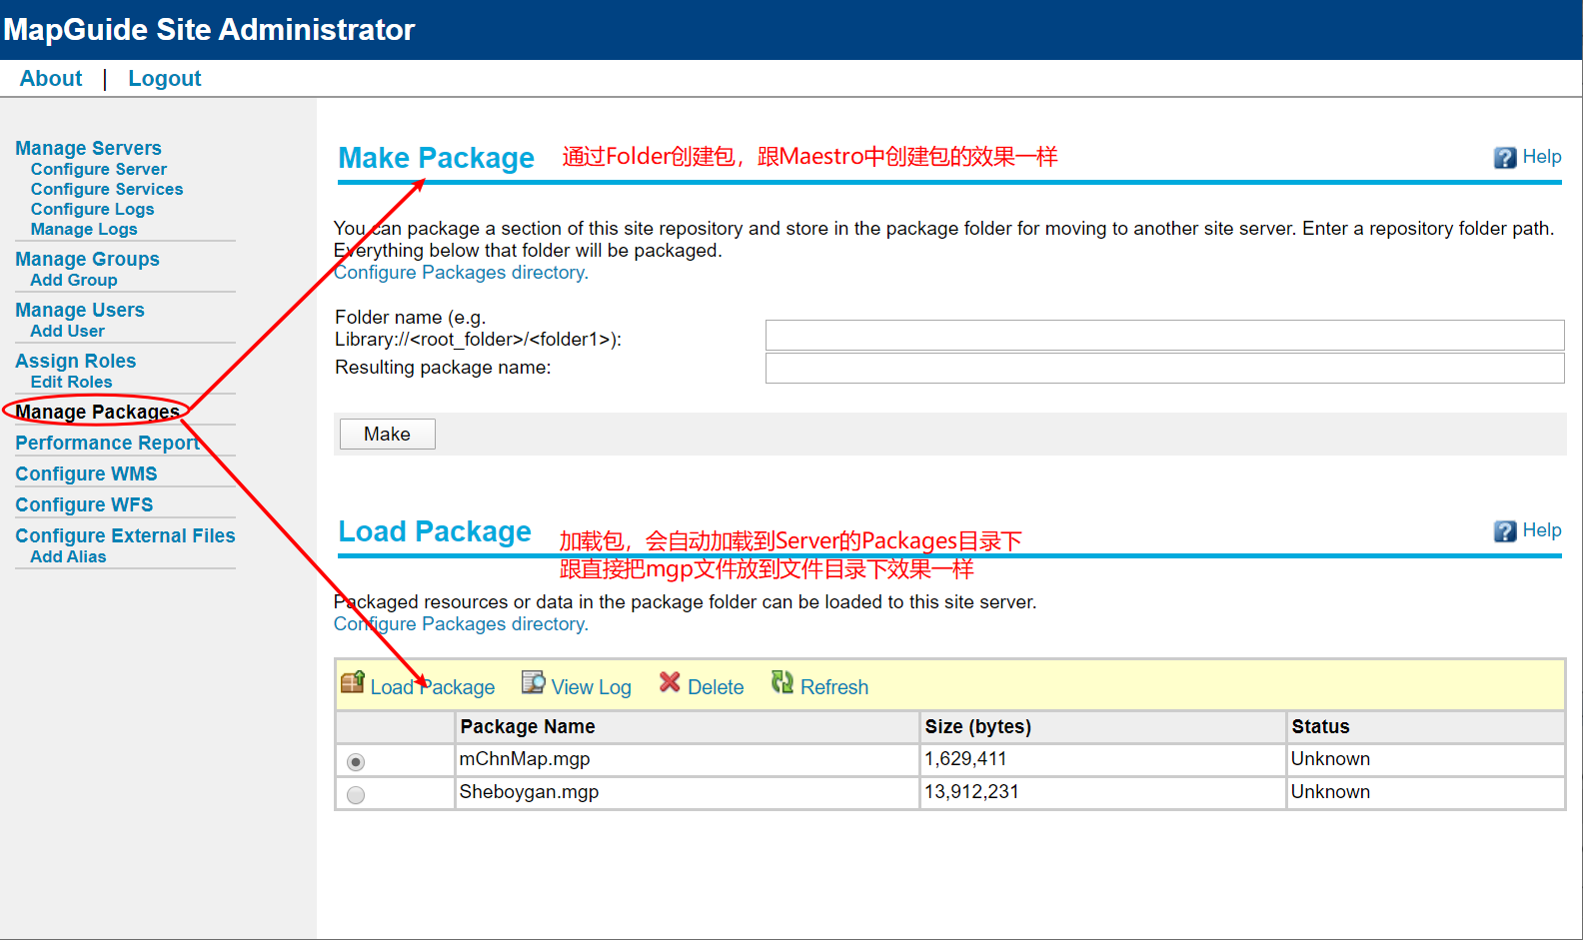This screenshot has height=940, width=1583.
Task: Select Manage Packages in the sidebar
Action: click(97, 412)
